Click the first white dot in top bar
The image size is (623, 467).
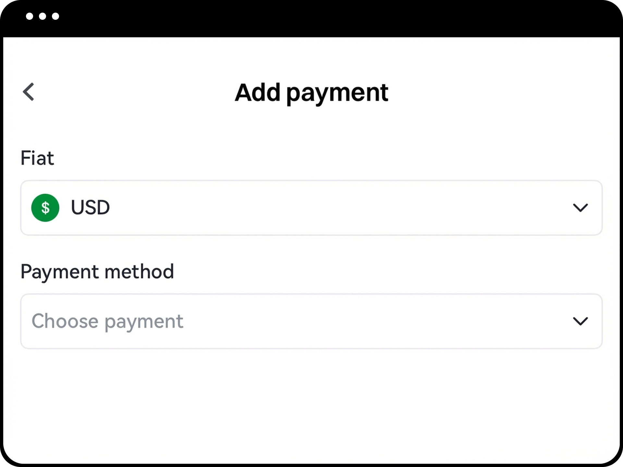pos(30,16)
